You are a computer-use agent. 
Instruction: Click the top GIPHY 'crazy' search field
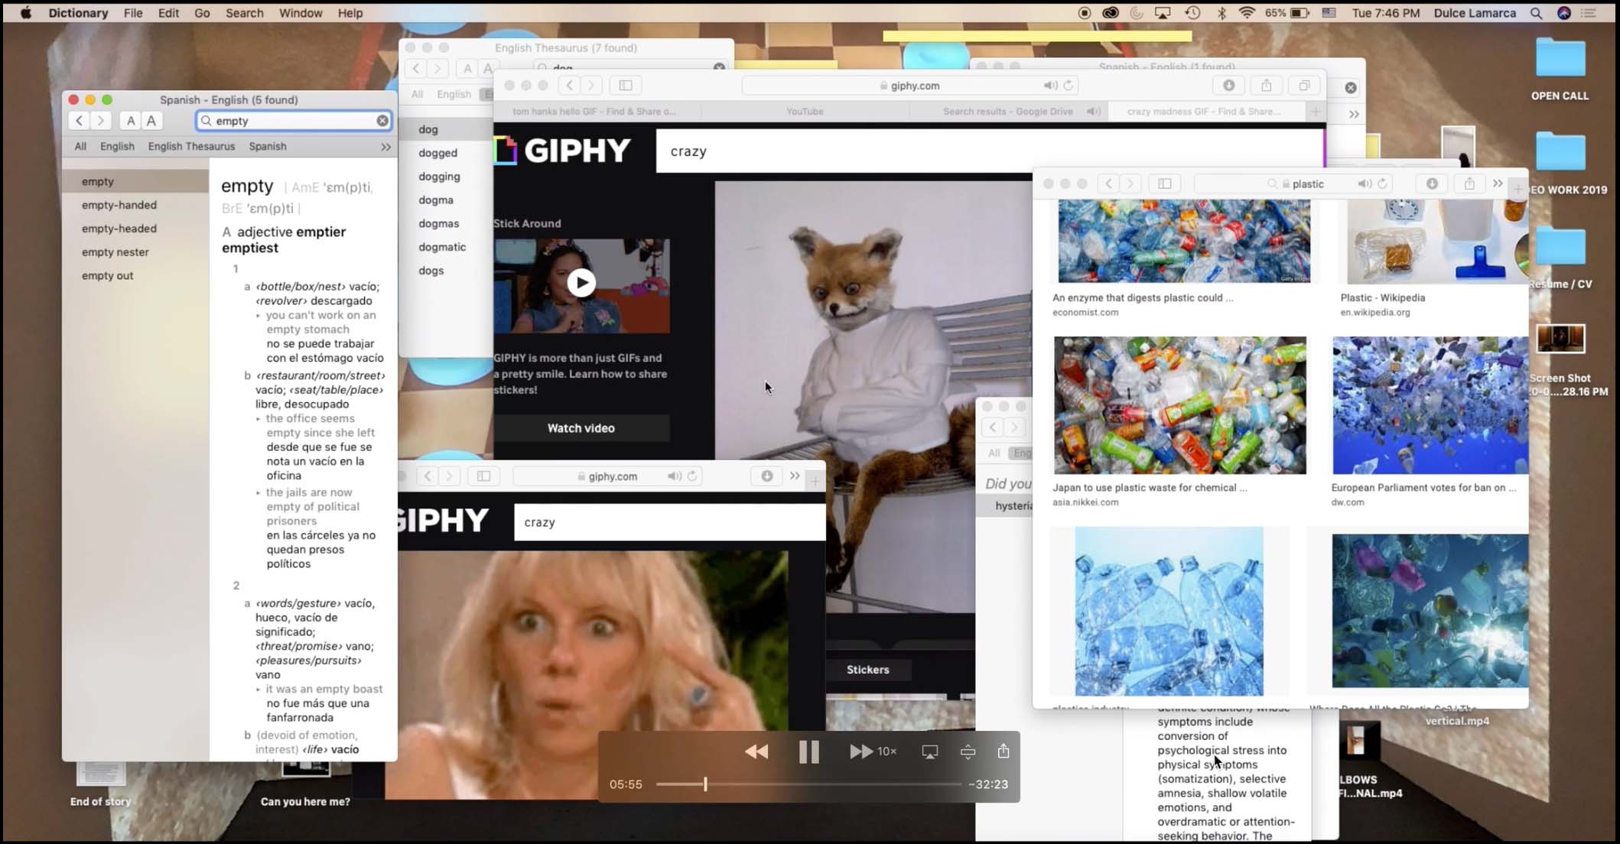tap(989, 151)
